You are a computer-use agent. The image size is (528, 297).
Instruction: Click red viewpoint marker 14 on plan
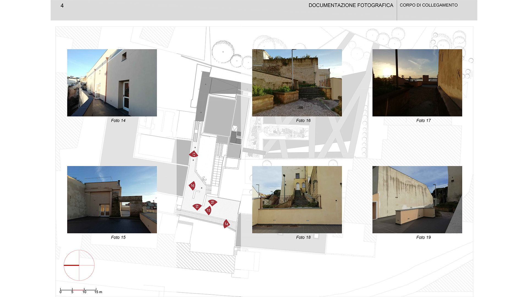[x=226, y=224]
